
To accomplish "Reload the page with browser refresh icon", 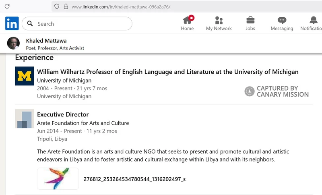I will (7, 6).
